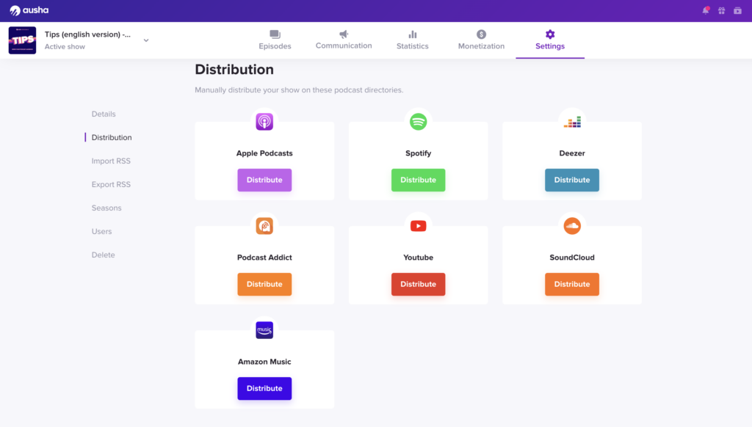Click the Statistics bar chart icon
Image resolution: width=752 pixels, height=427 pixels.
[x=413, y=34]
